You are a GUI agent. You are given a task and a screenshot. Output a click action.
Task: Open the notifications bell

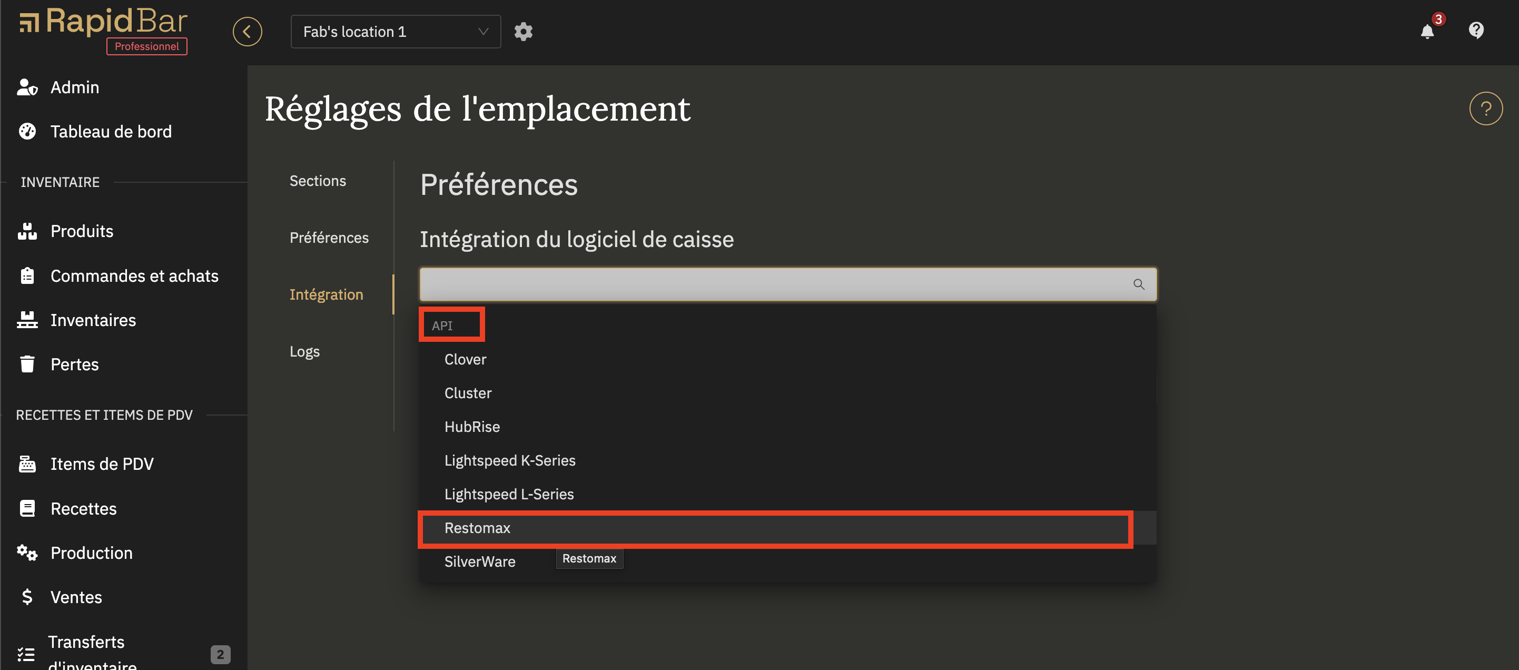point(1427,31)
